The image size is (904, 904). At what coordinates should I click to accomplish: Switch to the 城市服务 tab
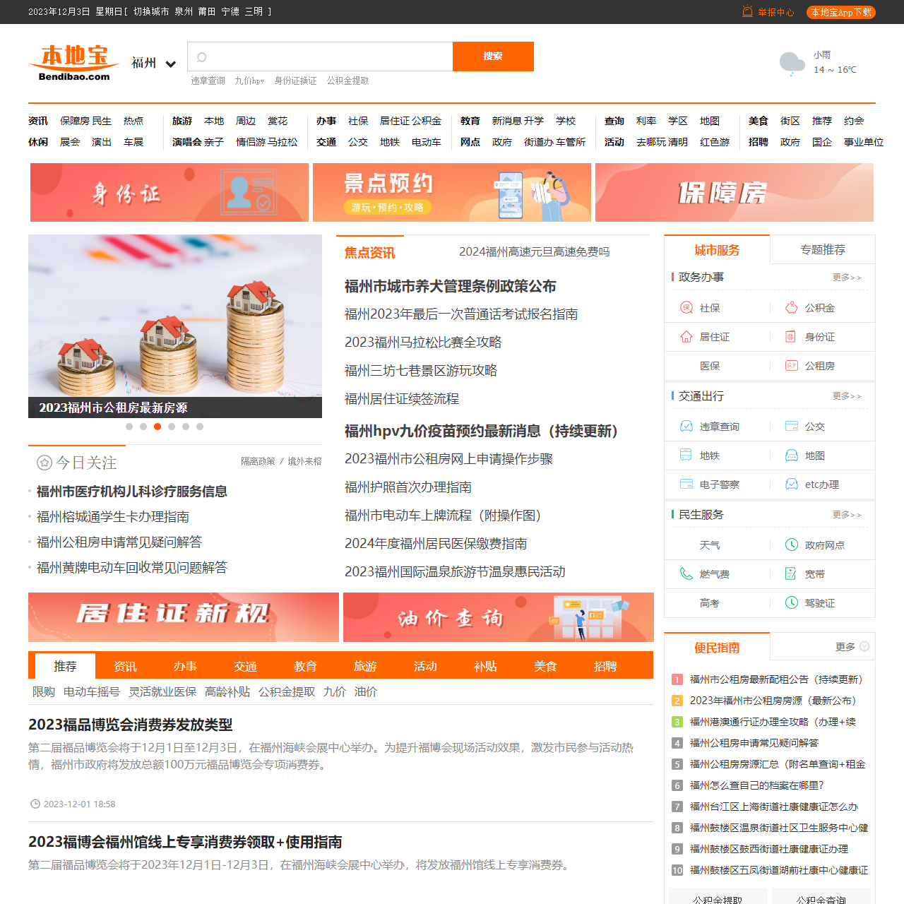pos(717,250)
